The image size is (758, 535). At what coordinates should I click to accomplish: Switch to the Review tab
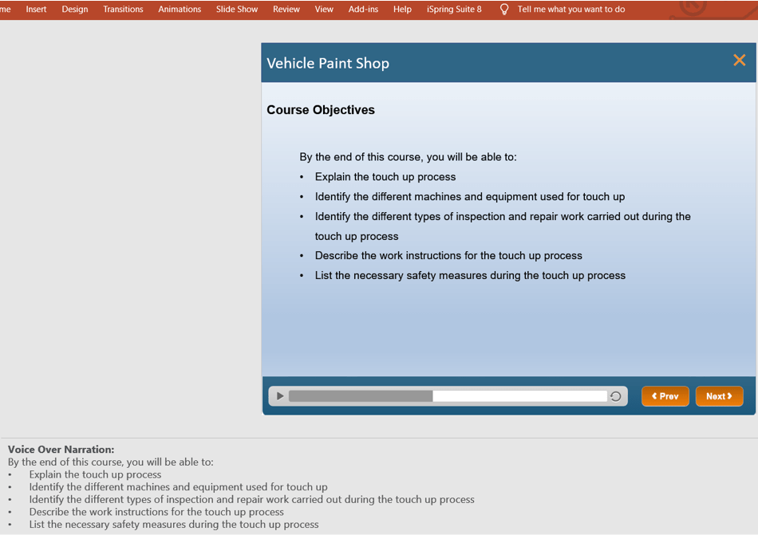pos(286,10)
